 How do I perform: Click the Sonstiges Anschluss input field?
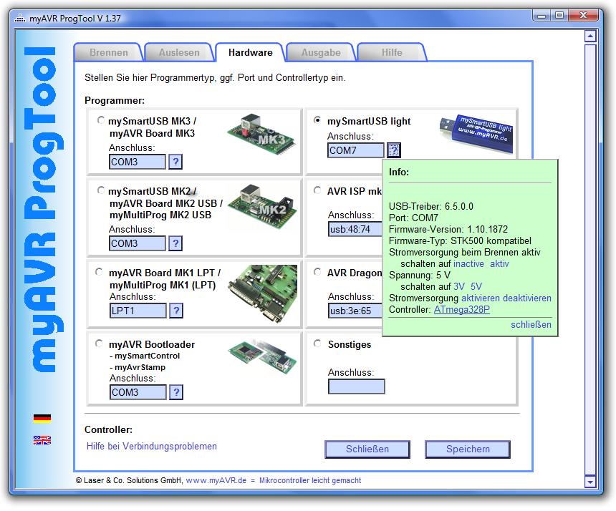[x=356, y=386]
